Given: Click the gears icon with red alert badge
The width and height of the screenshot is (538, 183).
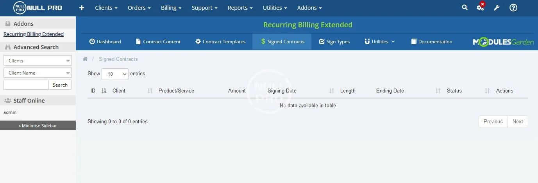Looking at the screenshot, I should pyautogui.click(x=480, y=7).
